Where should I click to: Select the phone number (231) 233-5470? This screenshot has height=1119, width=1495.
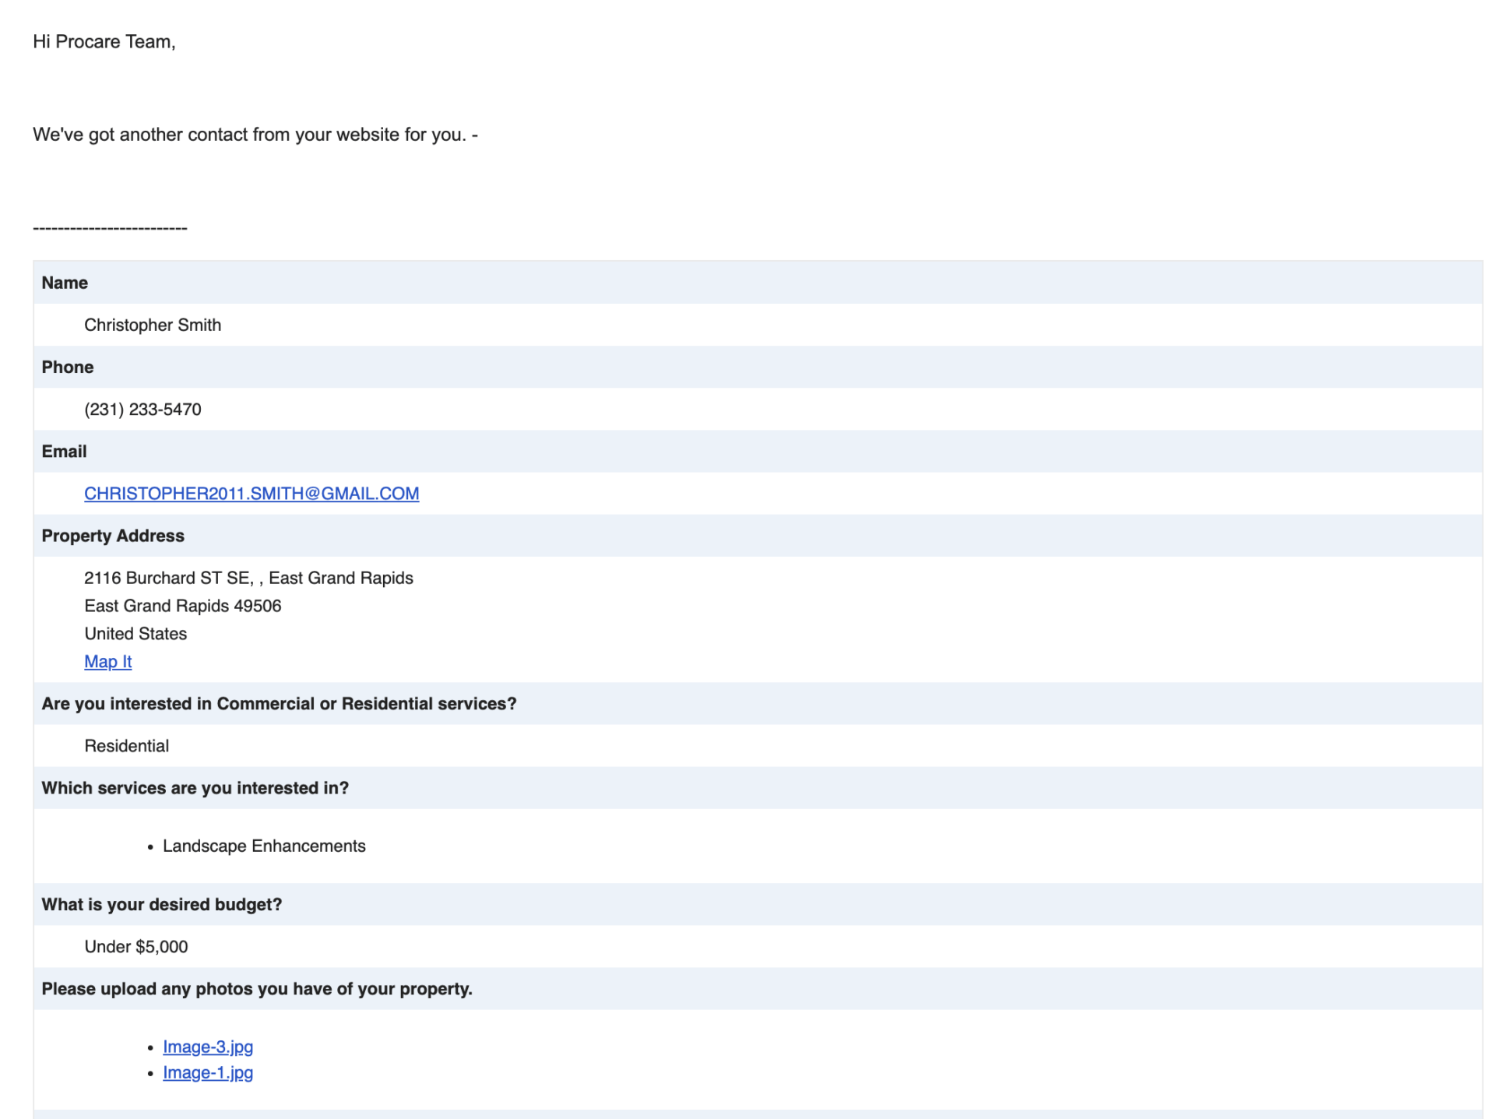(x=142, y=409)
